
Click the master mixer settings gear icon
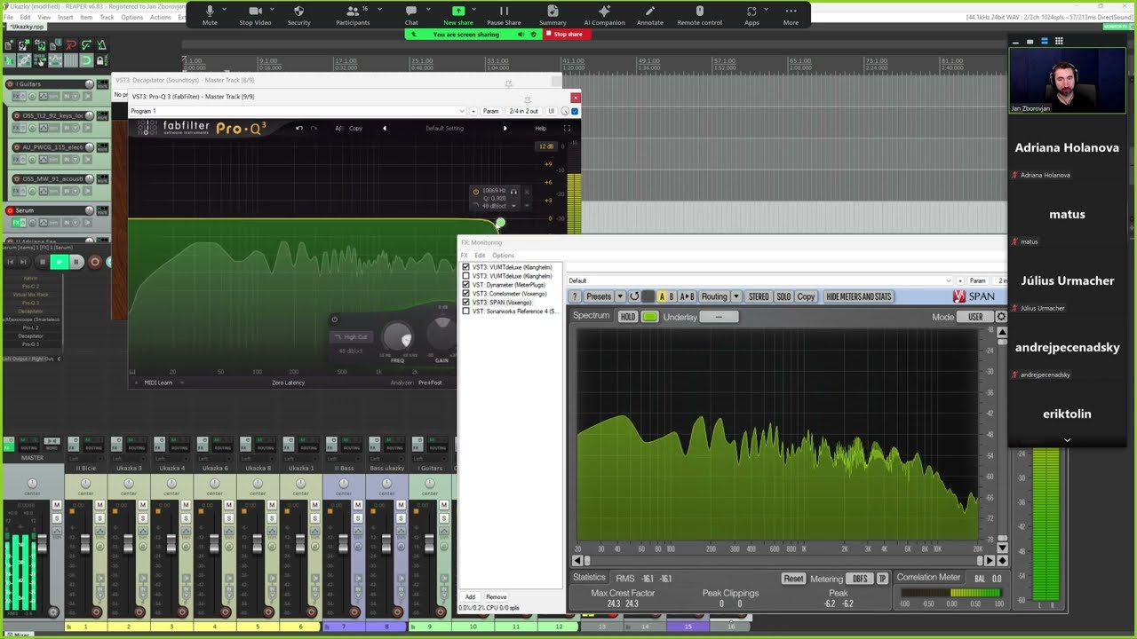click(x=53, y=611)
